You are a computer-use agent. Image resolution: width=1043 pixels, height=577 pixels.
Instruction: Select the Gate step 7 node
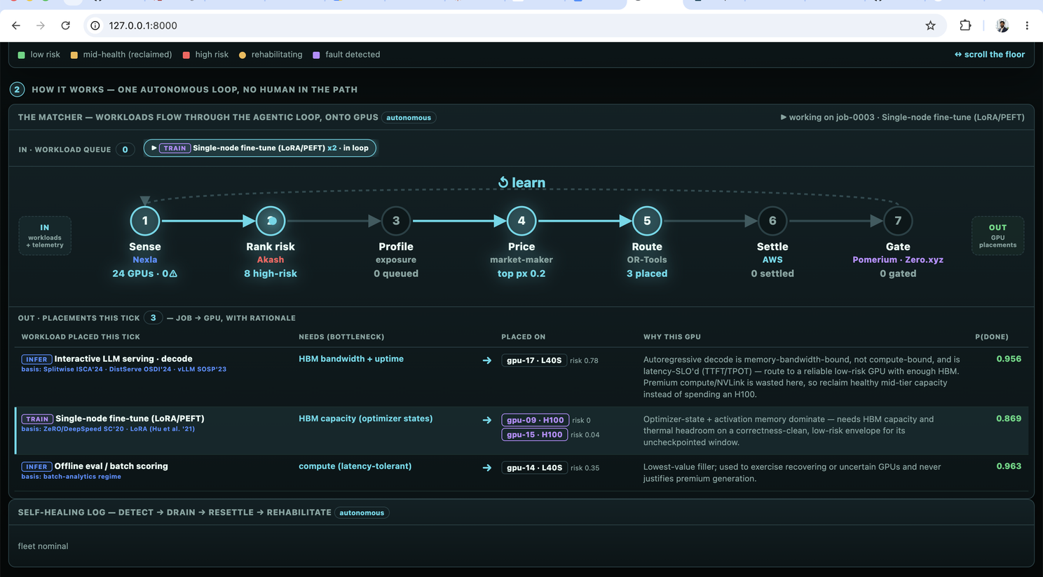point(898,221)
